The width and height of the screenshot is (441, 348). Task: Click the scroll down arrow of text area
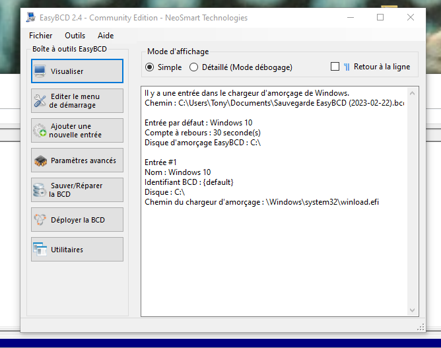point(413,310)
